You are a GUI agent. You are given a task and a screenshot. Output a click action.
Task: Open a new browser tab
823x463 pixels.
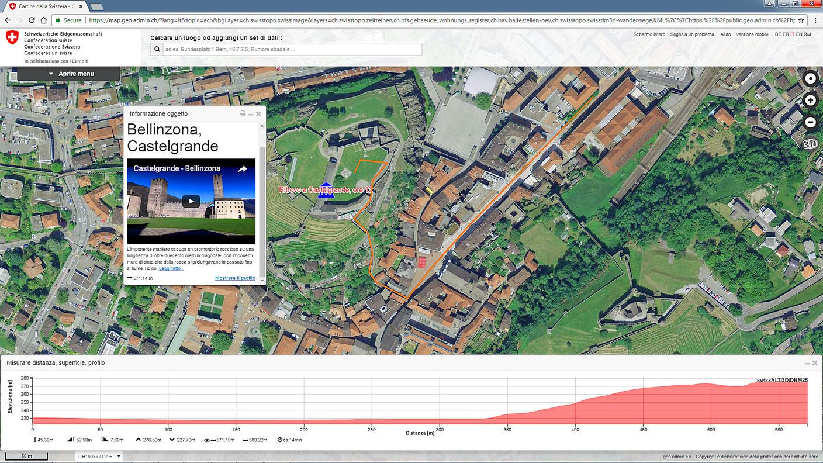pos(97,6)
